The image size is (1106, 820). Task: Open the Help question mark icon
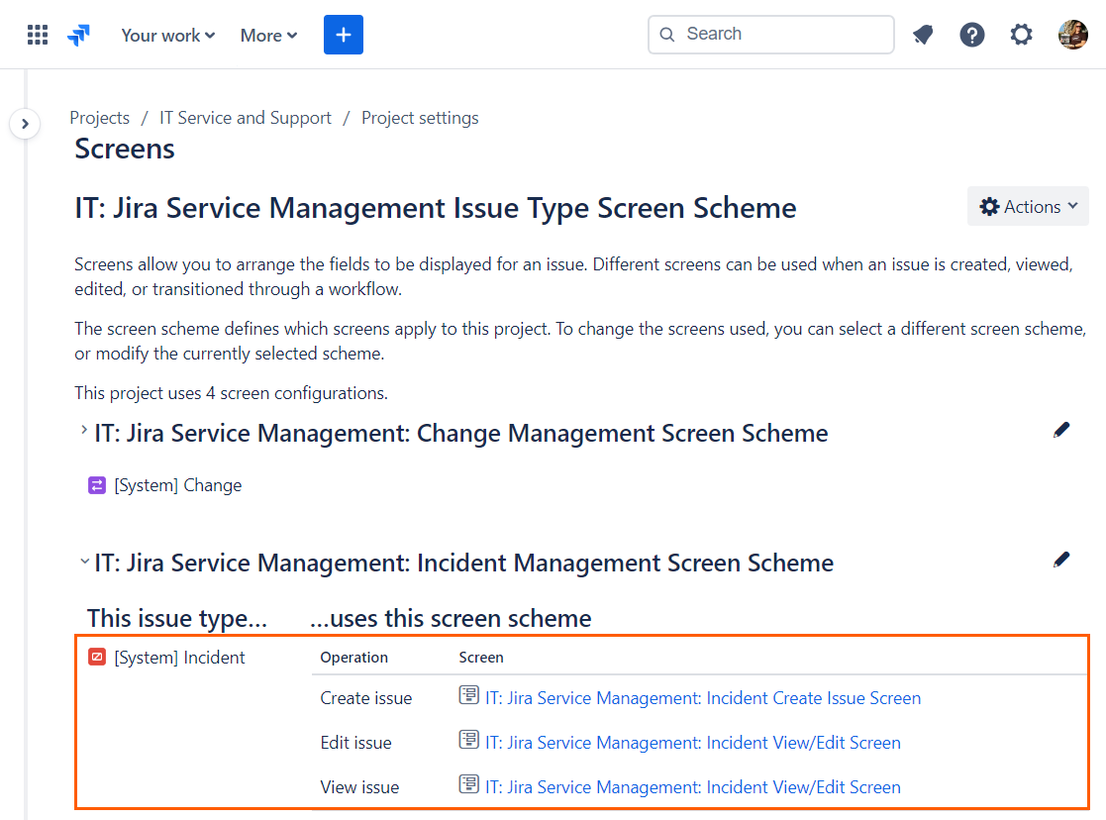tap(972, 34)
